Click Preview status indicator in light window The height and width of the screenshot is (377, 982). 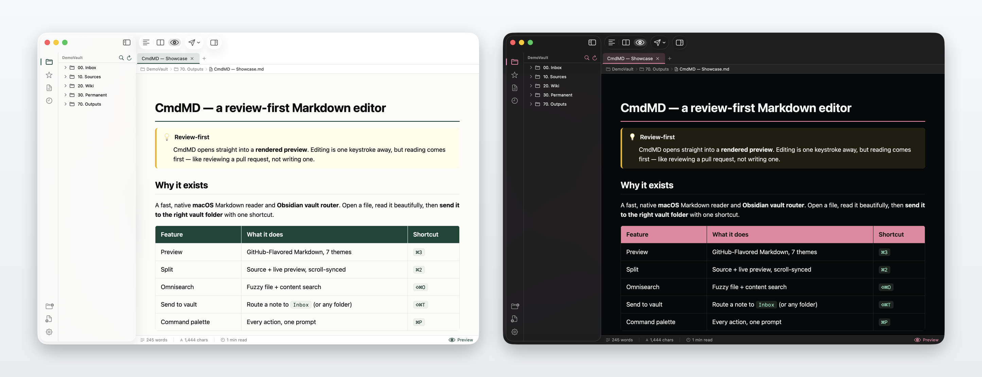pyautogui.click(x=461, y=340)
